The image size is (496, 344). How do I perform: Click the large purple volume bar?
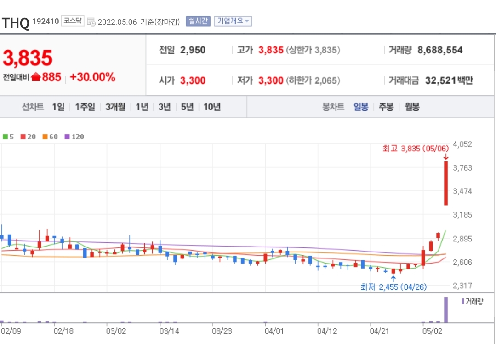[x=446, y=310]
